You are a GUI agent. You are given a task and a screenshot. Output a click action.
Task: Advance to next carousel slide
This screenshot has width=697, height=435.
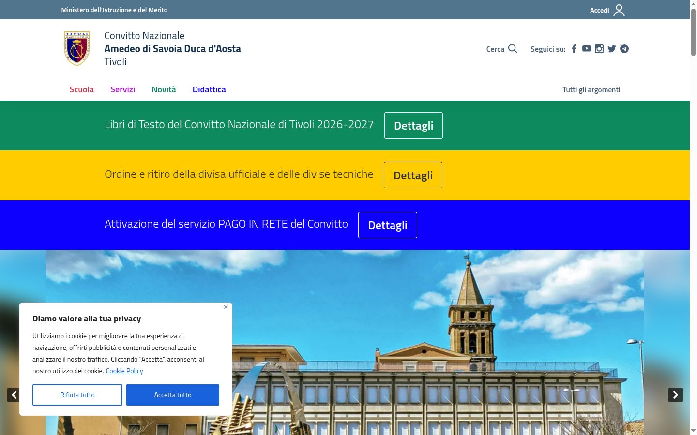[x=676, y=395]
